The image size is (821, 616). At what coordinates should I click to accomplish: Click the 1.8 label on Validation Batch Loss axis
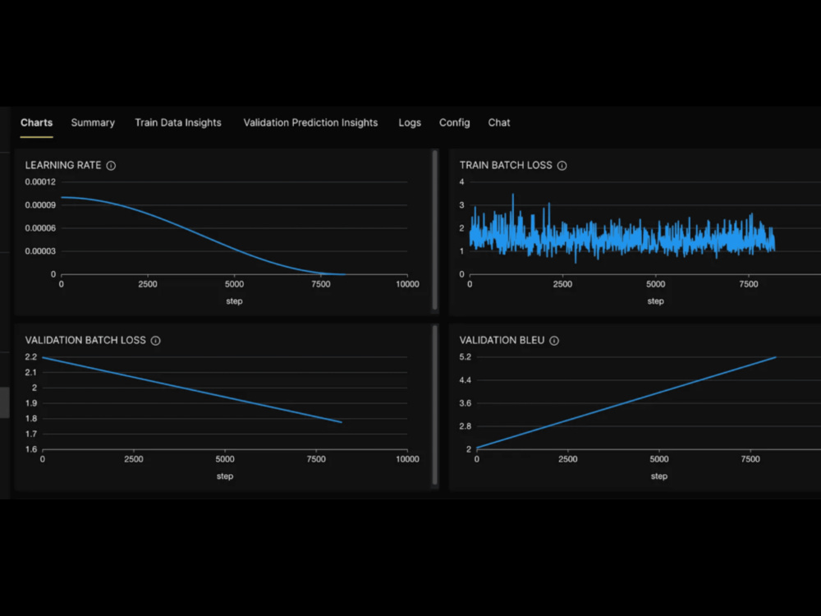[x=31, y=419]
